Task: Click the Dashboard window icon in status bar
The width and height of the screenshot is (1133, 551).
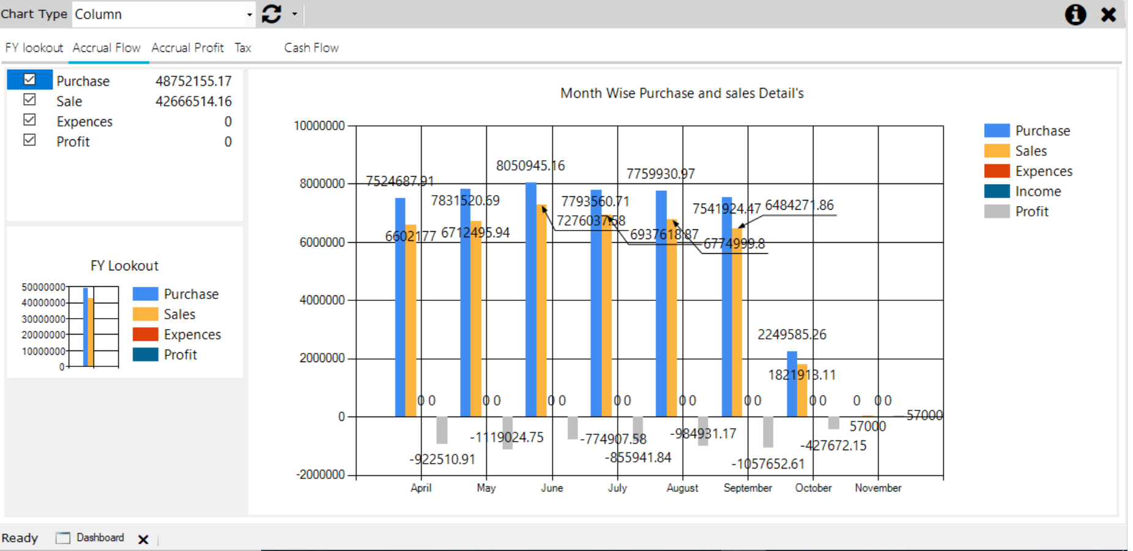Action: click(62, 538)
